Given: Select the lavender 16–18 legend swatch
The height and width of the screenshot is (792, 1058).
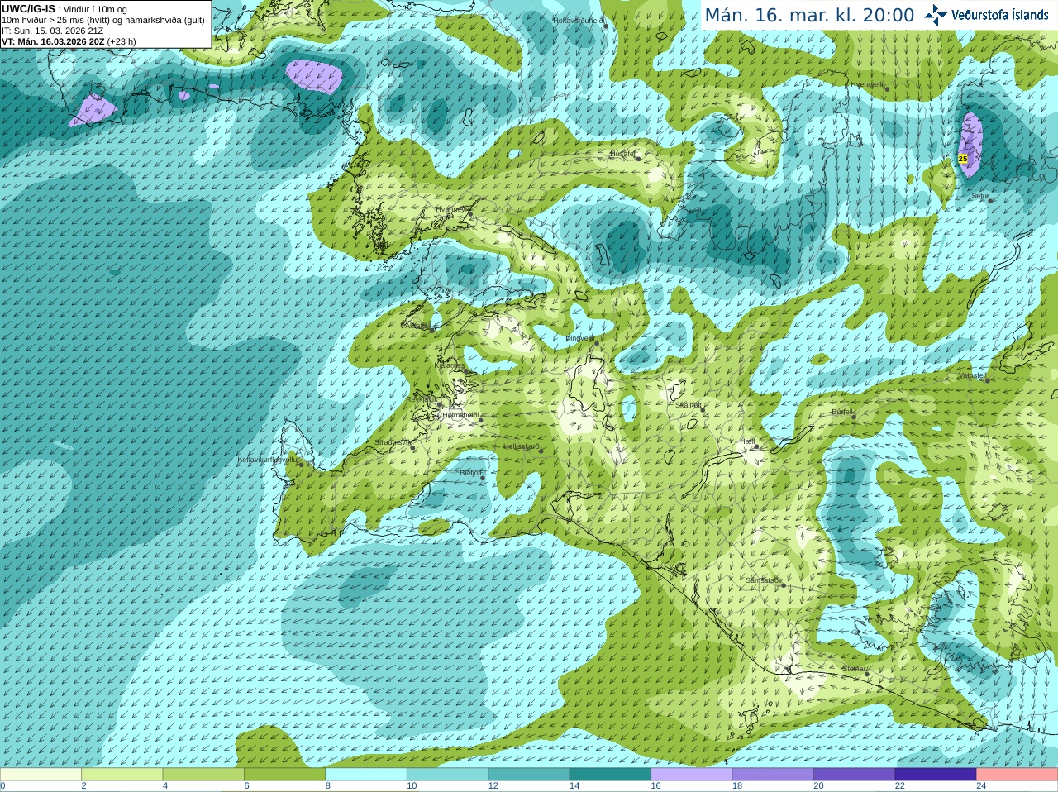Looking at the screenshot, I should (x=692, y=775).
